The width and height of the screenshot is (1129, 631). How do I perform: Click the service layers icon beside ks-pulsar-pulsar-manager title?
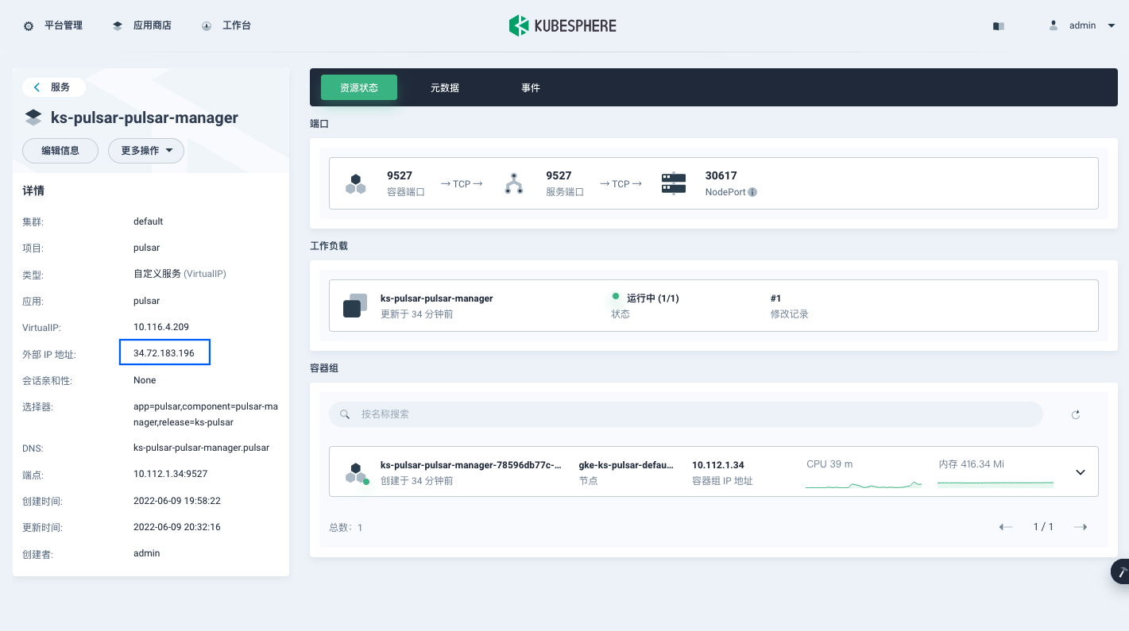click(33, 117)
